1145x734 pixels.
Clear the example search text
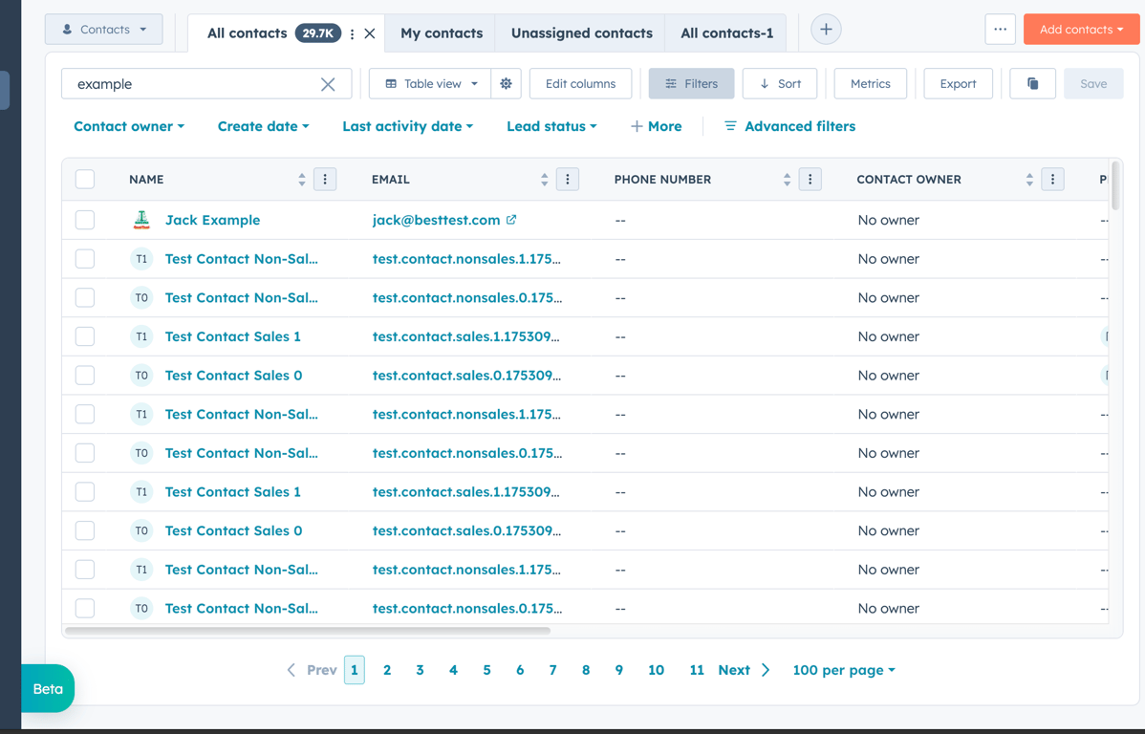328,84
